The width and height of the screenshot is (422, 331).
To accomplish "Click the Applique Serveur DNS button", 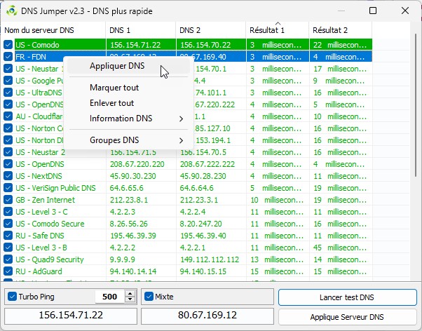I will pos(347,316).
